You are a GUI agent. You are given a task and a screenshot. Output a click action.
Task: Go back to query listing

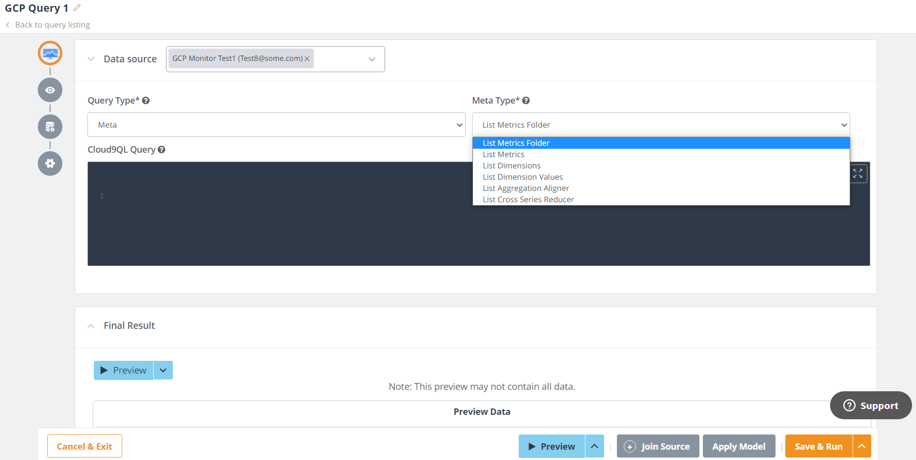click(52, 25)
